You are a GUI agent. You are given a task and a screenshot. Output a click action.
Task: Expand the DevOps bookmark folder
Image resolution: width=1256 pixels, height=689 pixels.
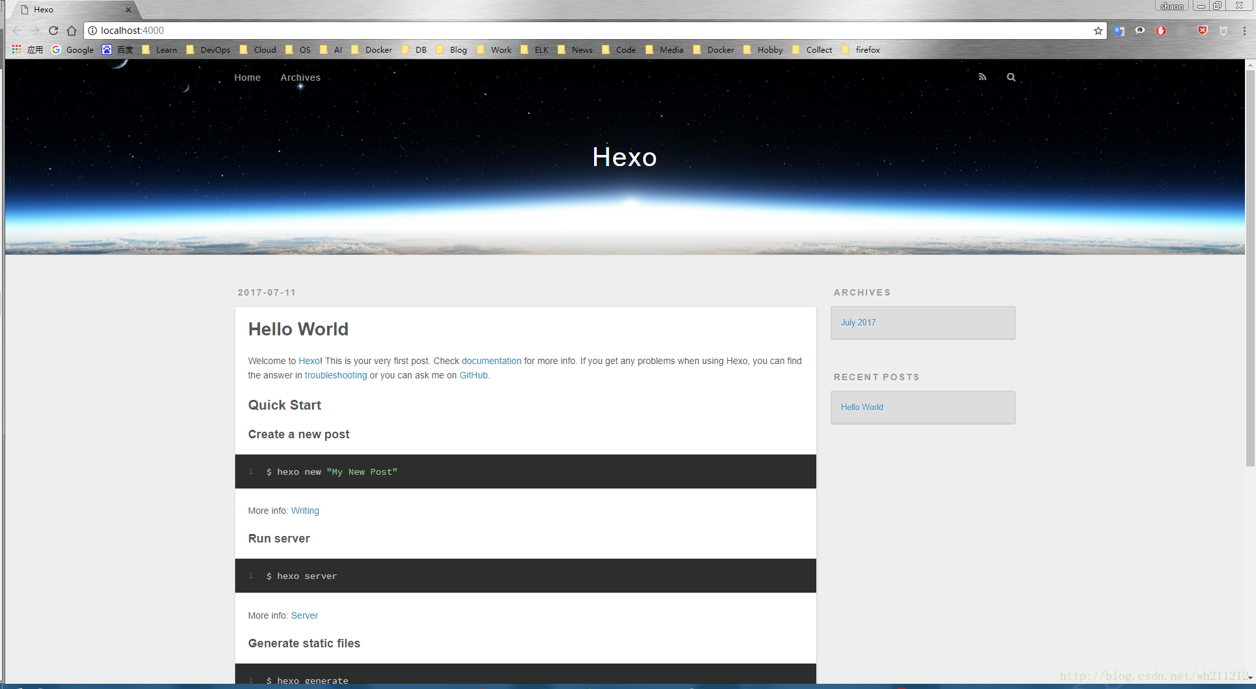(x=208, y=49)
